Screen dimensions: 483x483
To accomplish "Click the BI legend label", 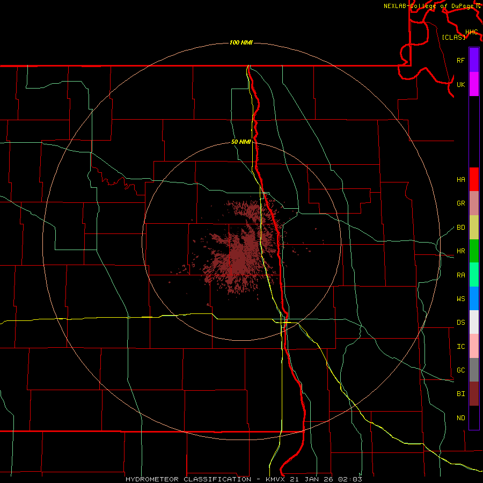I will 461,394.
